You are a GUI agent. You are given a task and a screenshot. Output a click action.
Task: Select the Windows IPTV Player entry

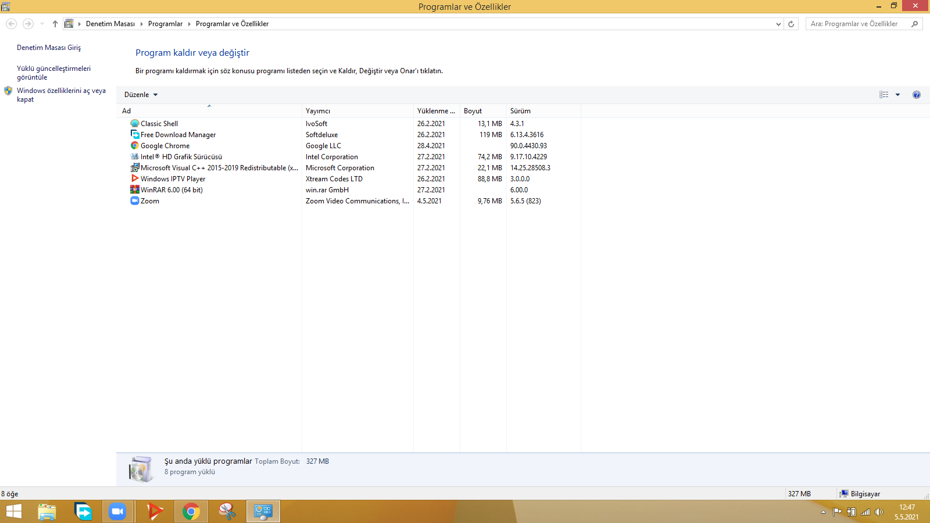coord(173,179)
